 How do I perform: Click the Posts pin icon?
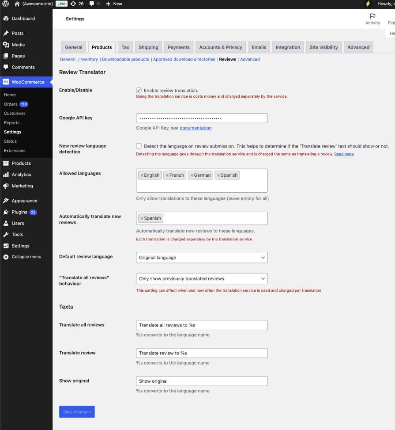(x=6, y=33)
